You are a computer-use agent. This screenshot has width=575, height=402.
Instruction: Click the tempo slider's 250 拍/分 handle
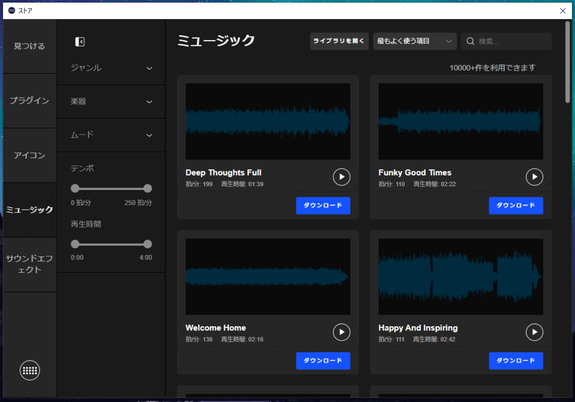point(148,188)
